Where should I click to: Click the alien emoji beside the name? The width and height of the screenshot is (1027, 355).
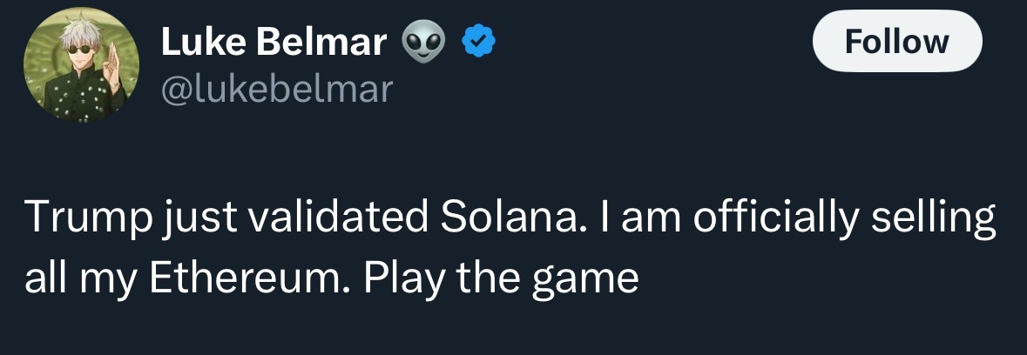422,42
